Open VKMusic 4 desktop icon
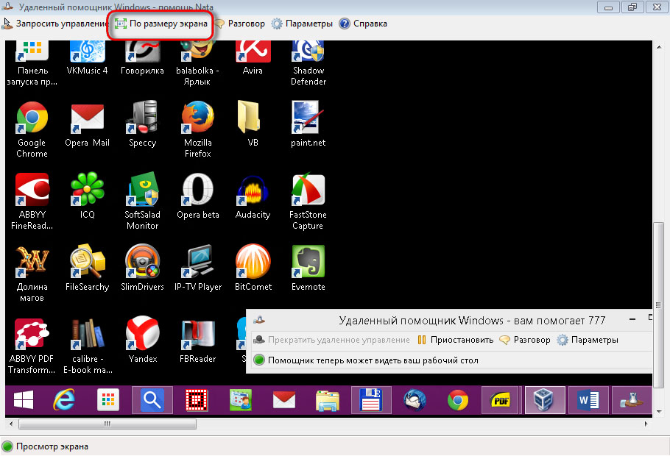Viewport: 670px width, 456px height. (x=87, y=57)
